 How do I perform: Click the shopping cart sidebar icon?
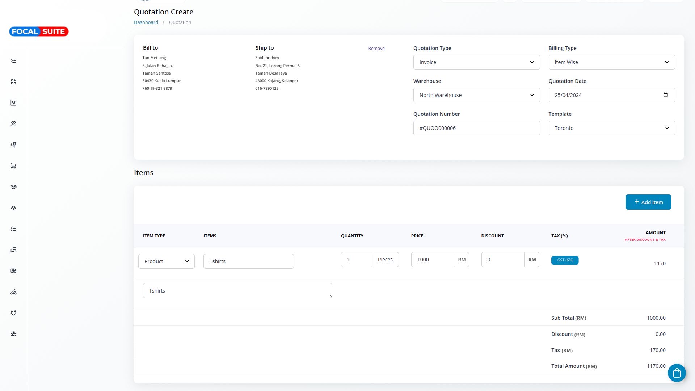point(13,166)
